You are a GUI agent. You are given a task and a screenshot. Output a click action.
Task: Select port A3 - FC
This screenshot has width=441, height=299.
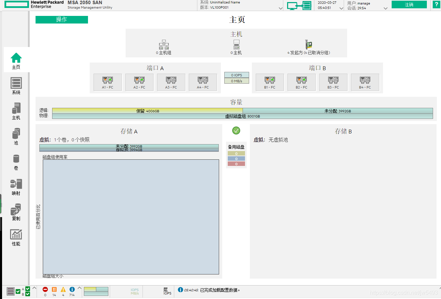(171, 82)
